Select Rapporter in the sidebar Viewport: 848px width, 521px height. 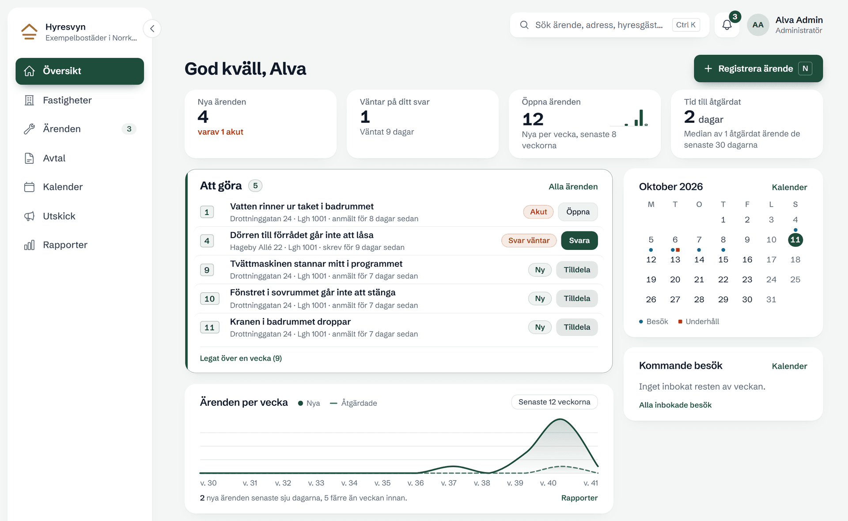click(x=79, y=245)
